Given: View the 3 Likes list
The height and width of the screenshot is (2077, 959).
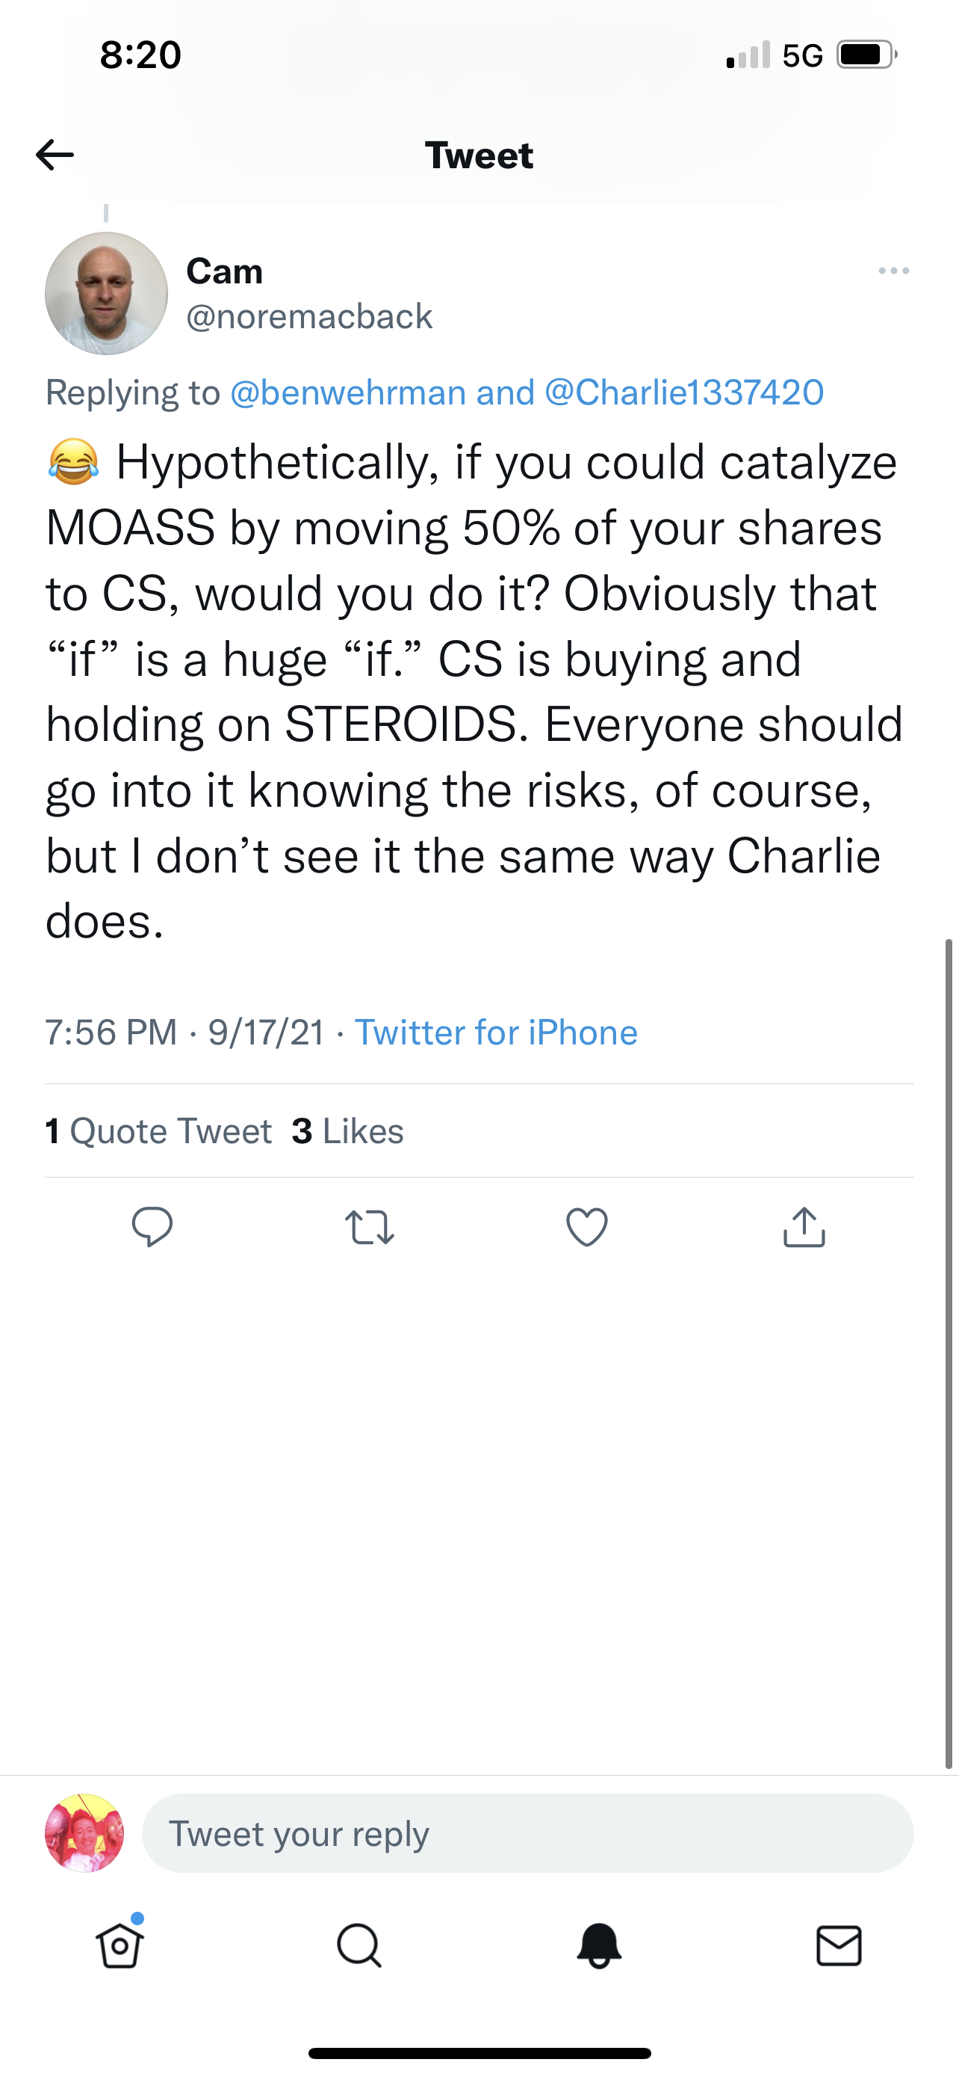Looking at the screenshot, I should 348,1131.
